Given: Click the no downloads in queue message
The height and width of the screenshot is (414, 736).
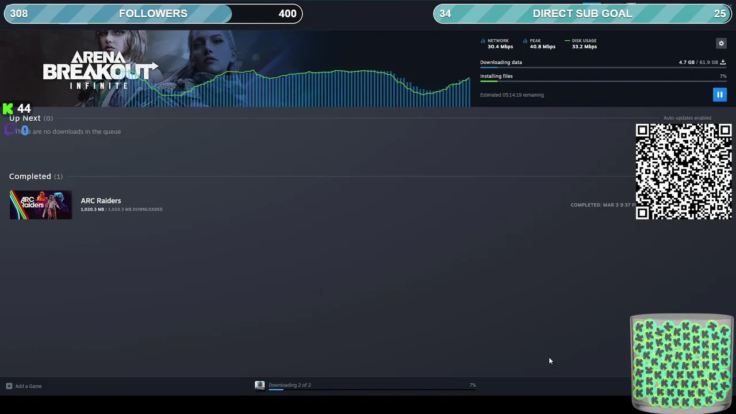Looking at the screenshot, I should 68,132.
